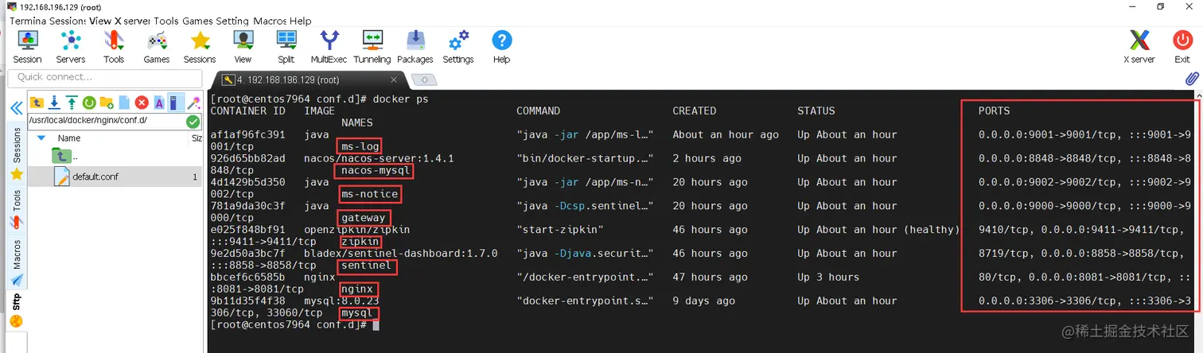Click the Settings gears toolbar icon

[458, 47]
